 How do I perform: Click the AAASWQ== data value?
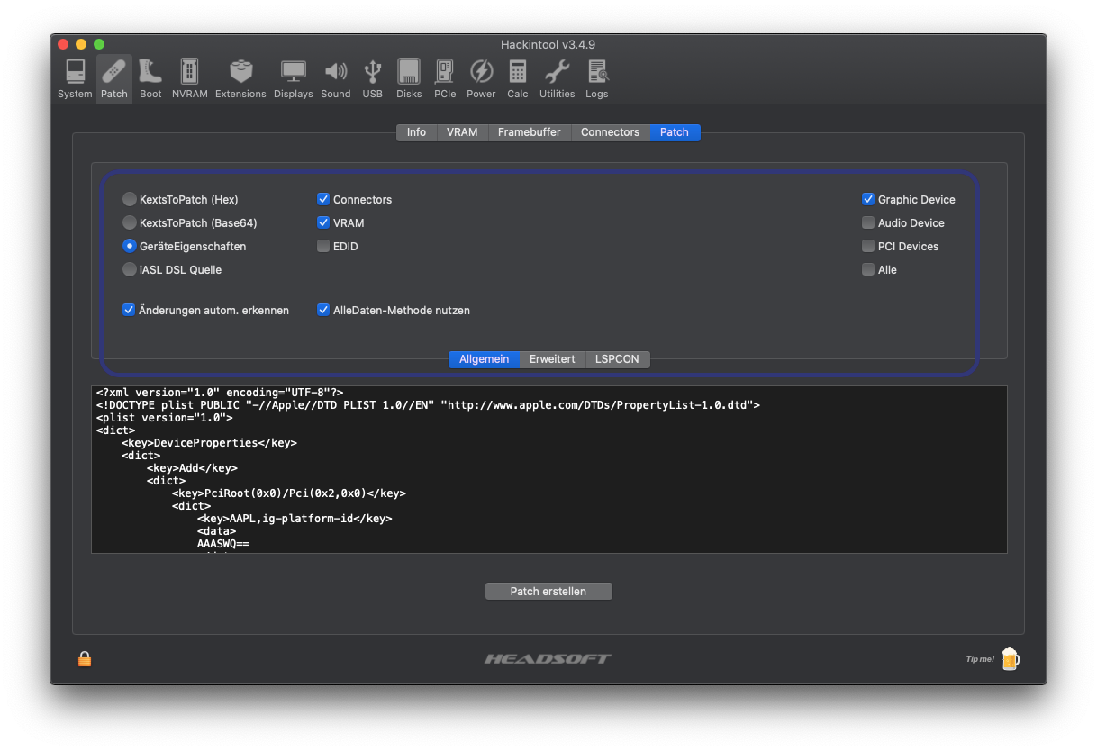(222, 544)
